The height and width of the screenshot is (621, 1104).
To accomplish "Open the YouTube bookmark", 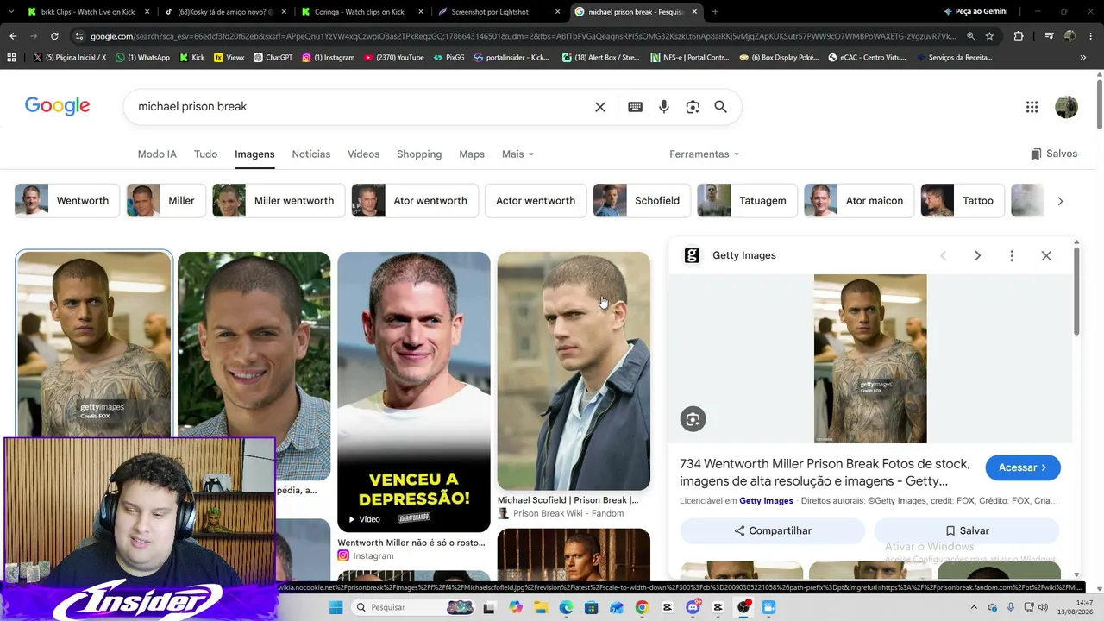I will 393,58.
